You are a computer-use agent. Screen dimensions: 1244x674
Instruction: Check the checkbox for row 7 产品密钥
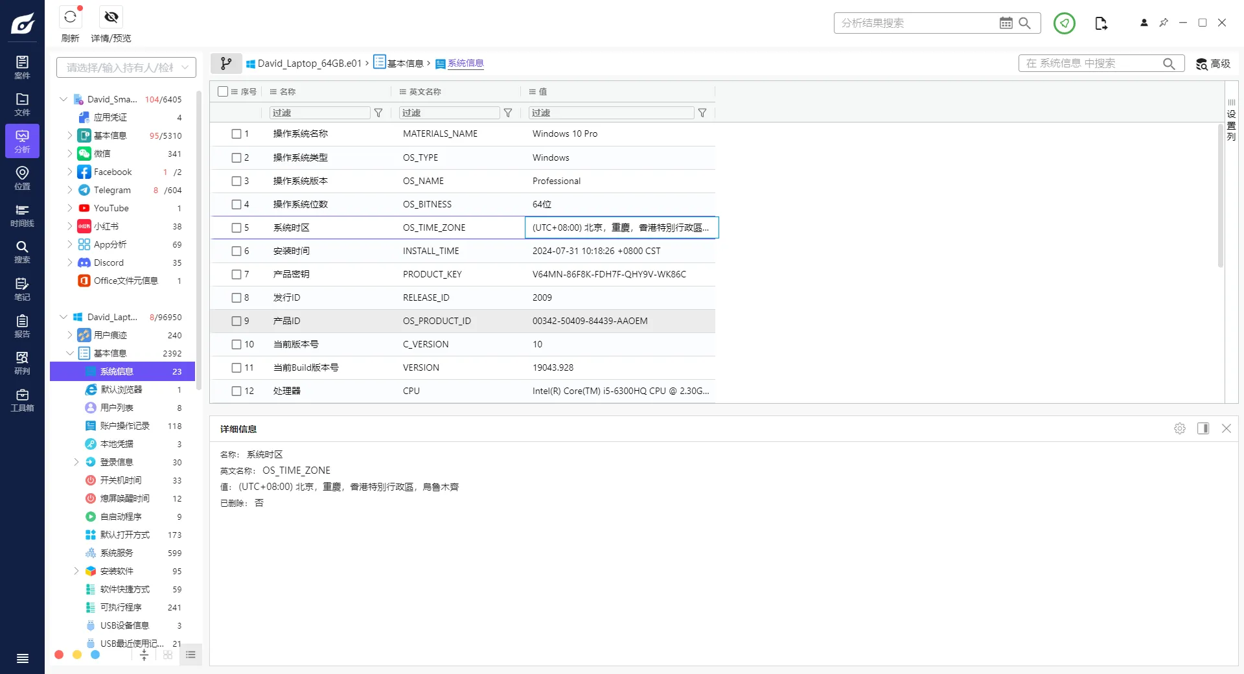pos(236,274)
